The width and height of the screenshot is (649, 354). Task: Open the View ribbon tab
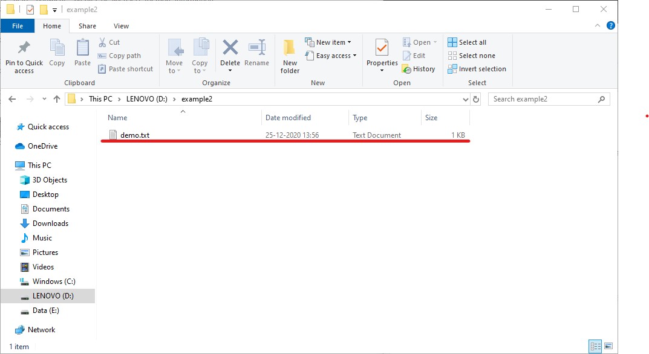click(121, 26)
